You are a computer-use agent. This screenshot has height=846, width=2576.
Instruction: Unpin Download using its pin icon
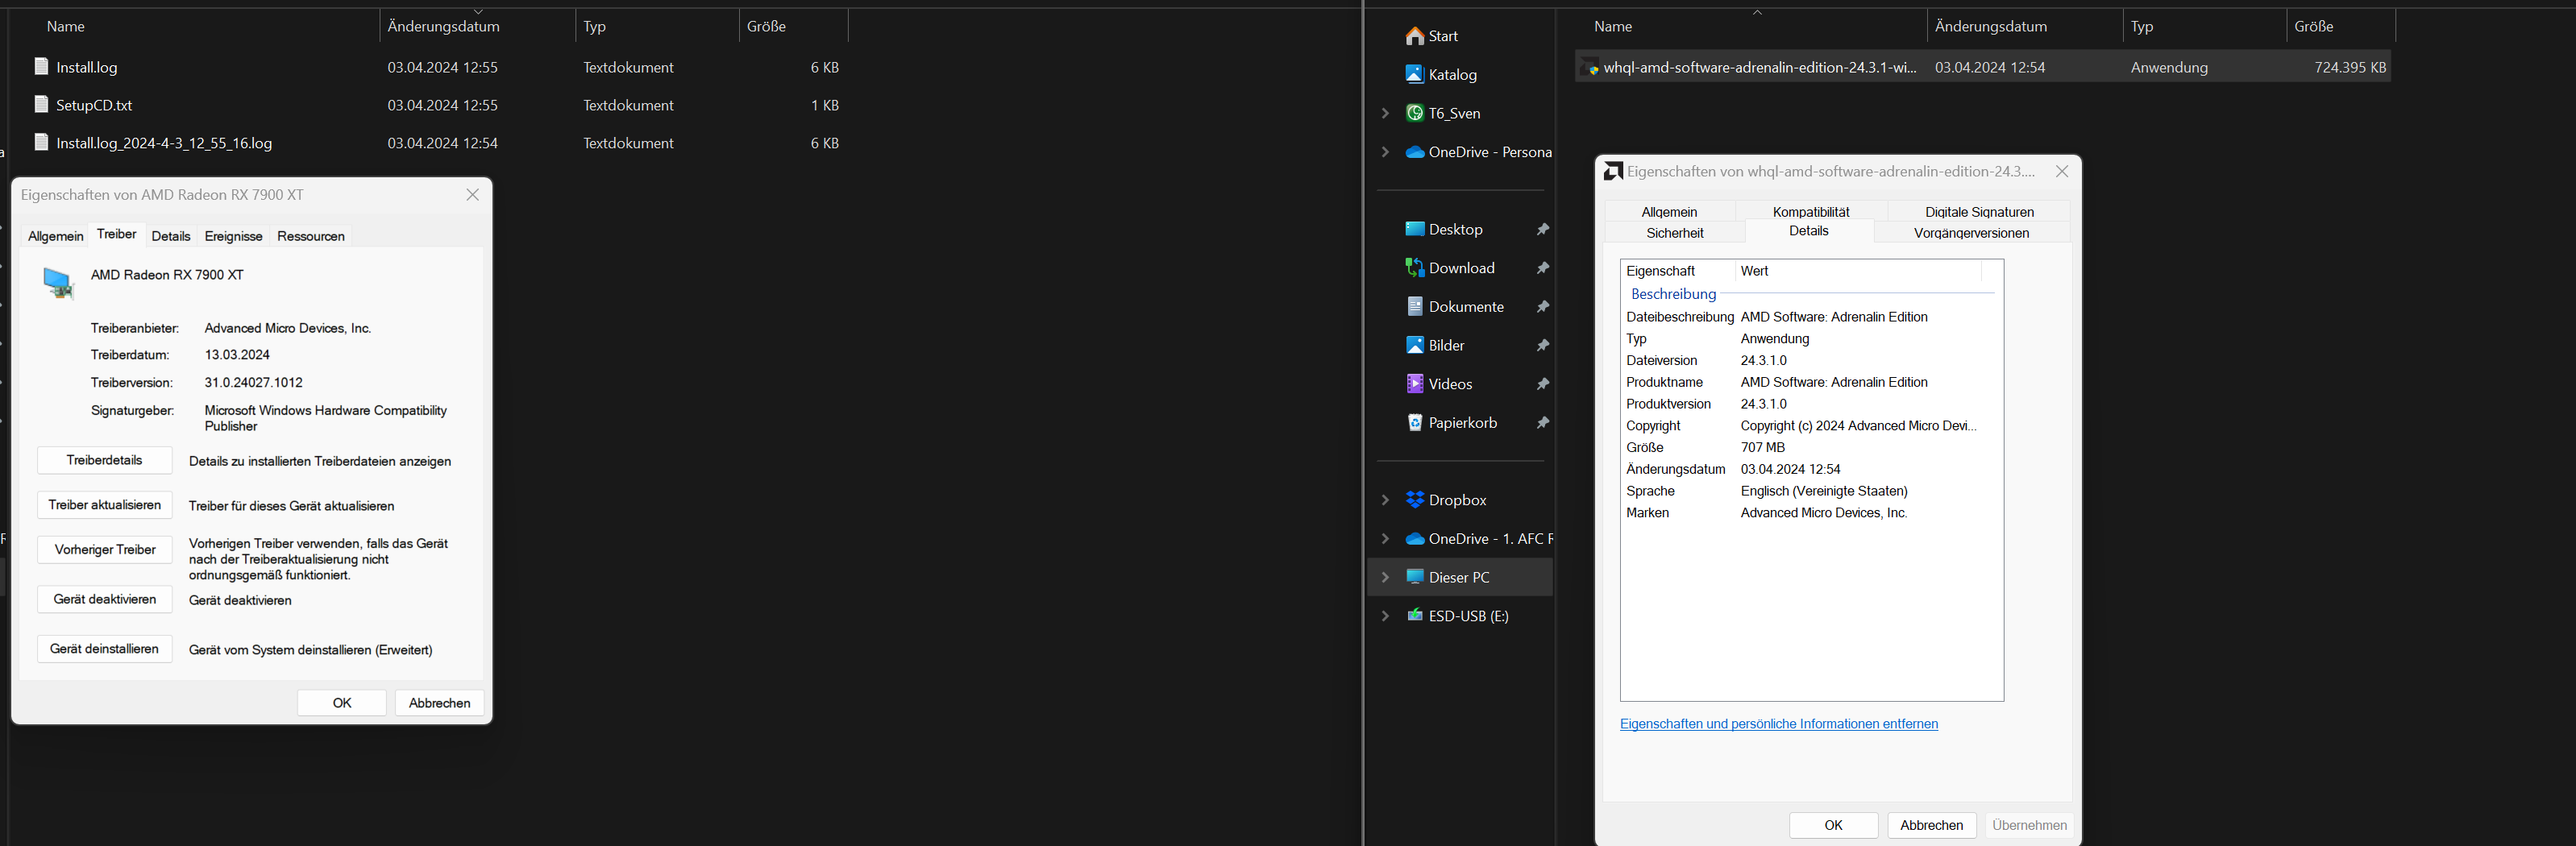click(1543, 268)
